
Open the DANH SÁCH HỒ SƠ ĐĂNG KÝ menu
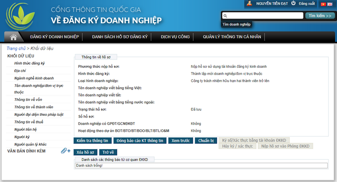(120, 37)
